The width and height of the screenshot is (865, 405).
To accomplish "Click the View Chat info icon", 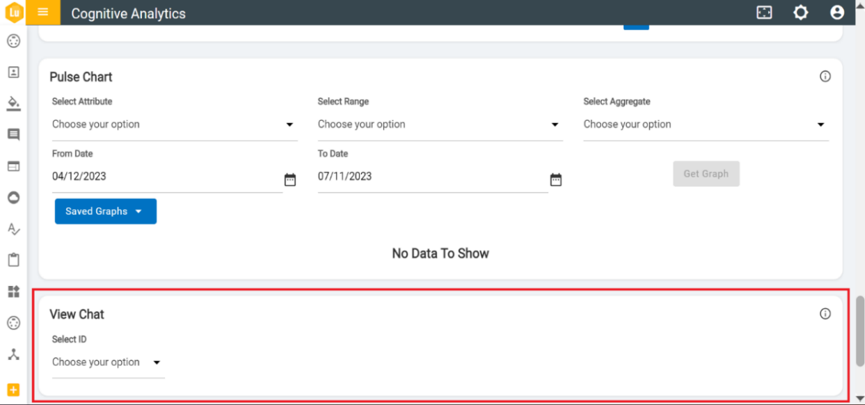I will click(x=825, y=314).
